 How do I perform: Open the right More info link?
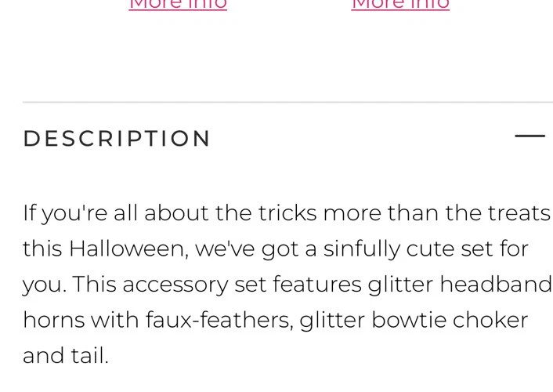click(x=400, y=5)
